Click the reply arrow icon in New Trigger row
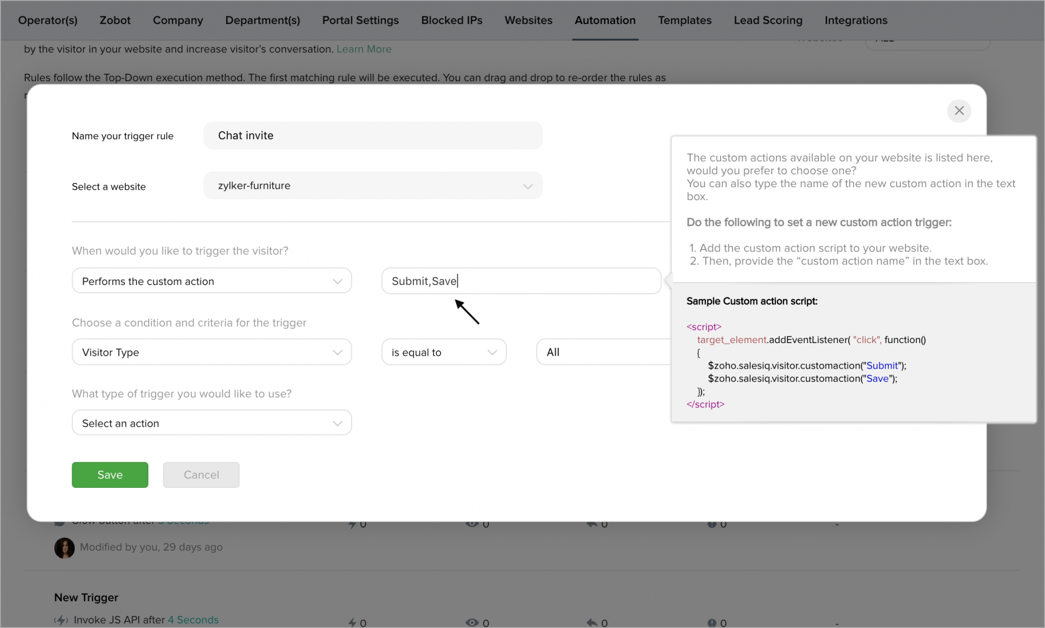 point(592,622)
